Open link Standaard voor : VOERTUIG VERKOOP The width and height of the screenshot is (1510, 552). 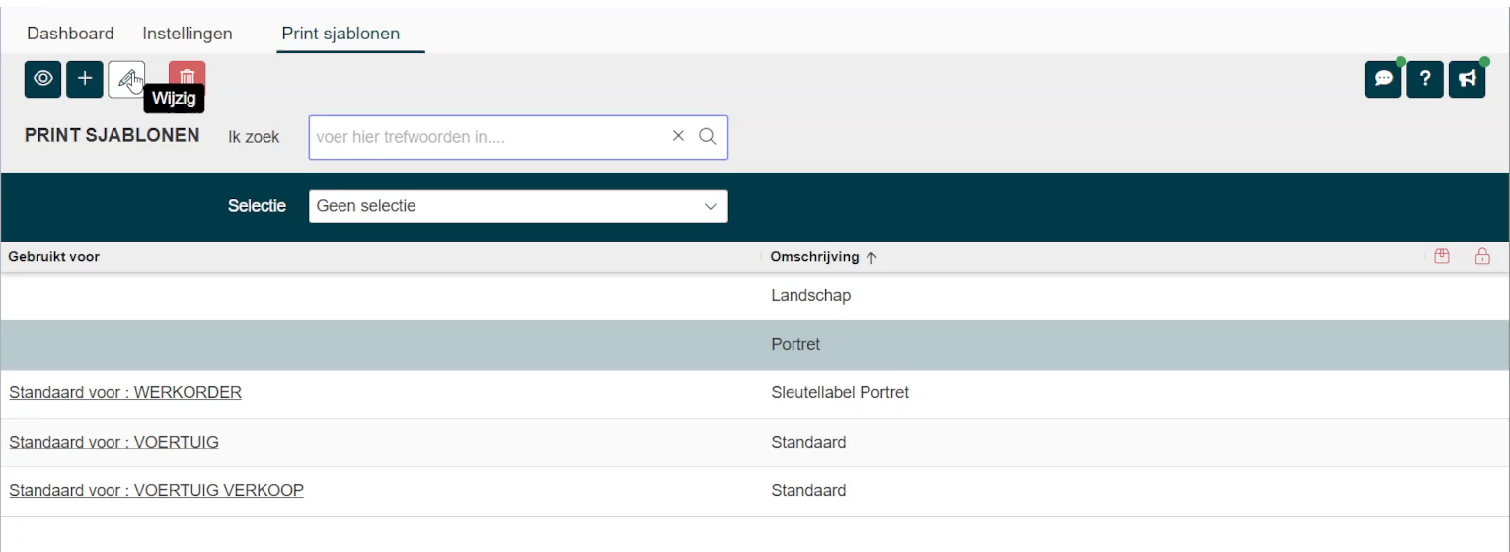(156, 490)
